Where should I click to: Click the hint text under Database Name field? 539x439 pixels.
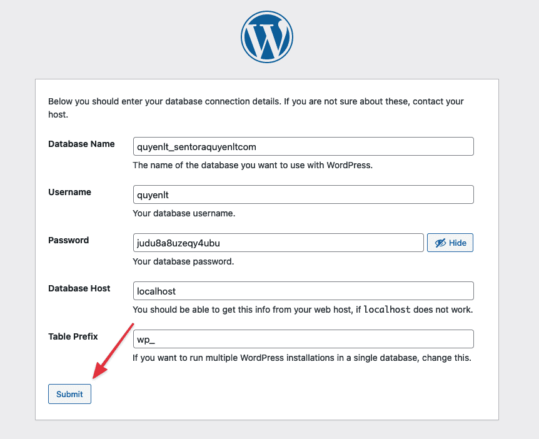click(252, 166)
